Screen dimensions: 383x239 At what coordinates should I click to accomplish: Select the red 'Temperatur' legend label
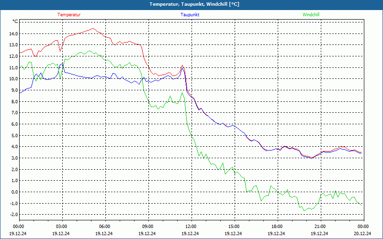point(69,15)
